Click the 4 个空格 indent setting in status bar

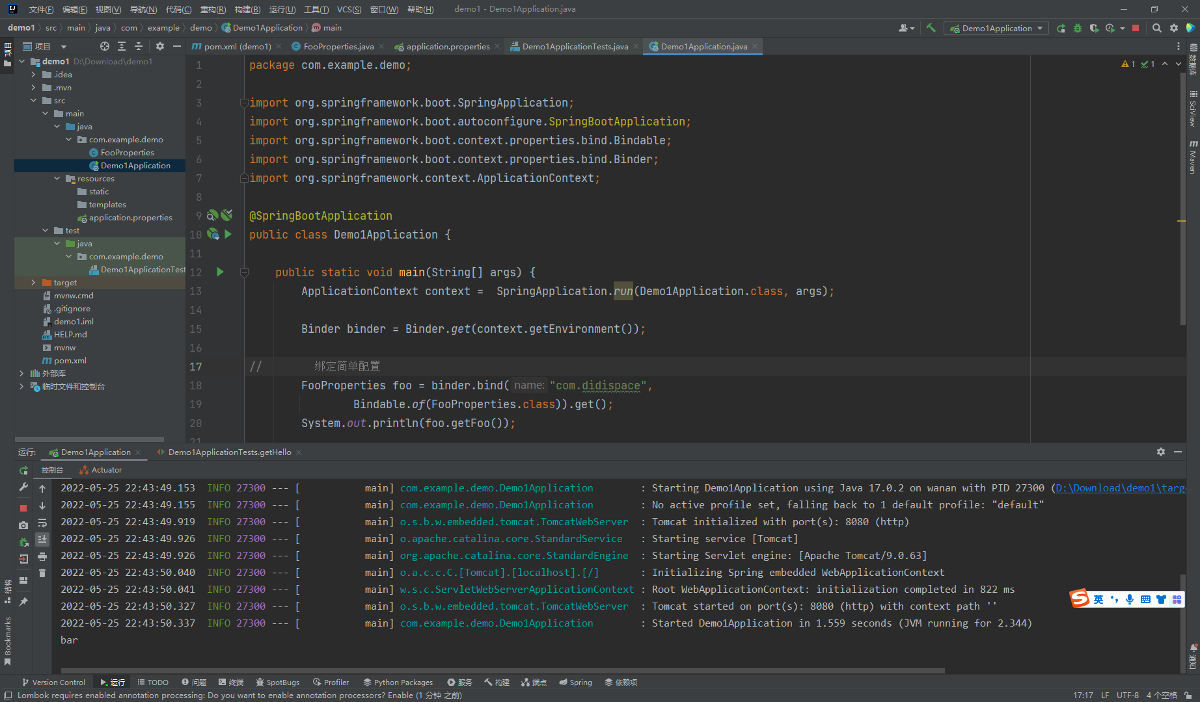[1162, 695]
